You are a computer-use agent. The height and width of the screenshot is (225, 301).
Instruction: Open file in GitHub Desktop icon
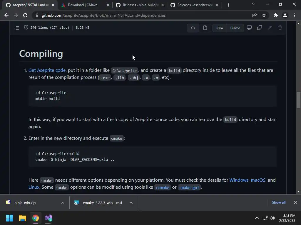pyautogui.click(x=249, y=28)
